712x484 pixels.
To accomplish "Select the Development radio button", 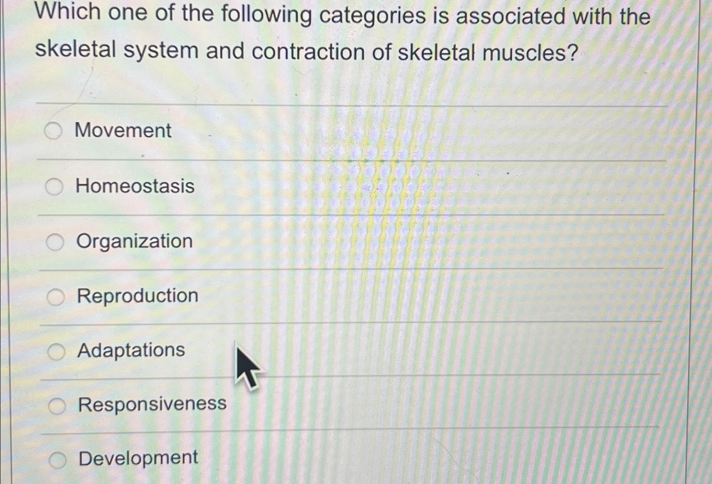I will [58, 458].
